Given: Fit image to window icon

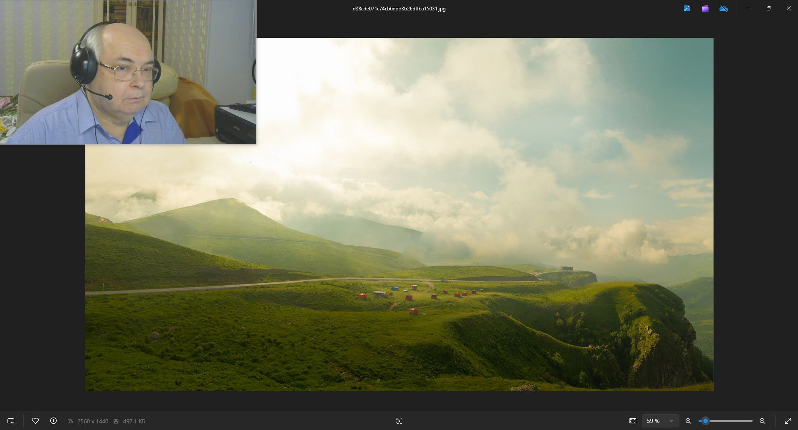Looking at the screenshot, I should click(633, 421).
